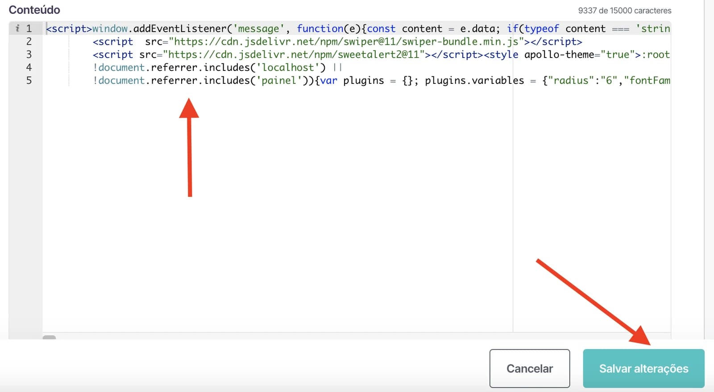The width and height of the screenshot is (714, 392).
Task: Click the Cancelar button
Action: (530, 368)
